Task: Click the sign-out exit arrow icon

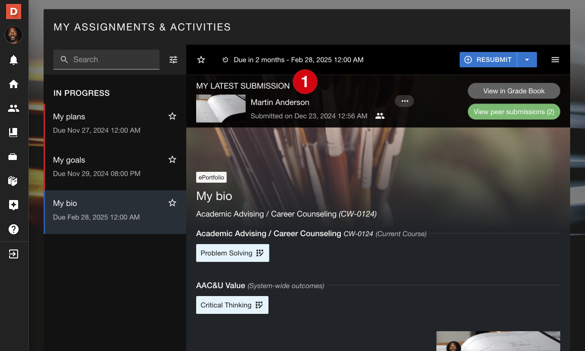Action: (13, 254)
